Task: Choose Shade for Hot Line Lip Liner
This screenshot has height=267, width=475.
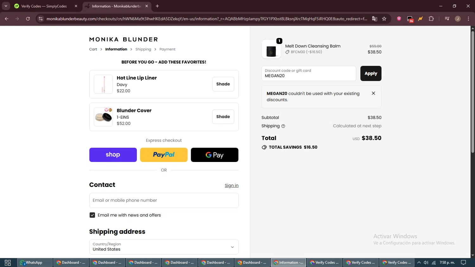Action: [x=223, y=84]
